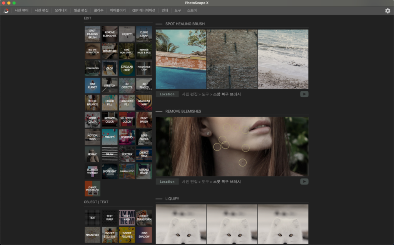394x245 pixels.
Task: Click Location button under Spot Healing Brush
Action: (167, 94)
